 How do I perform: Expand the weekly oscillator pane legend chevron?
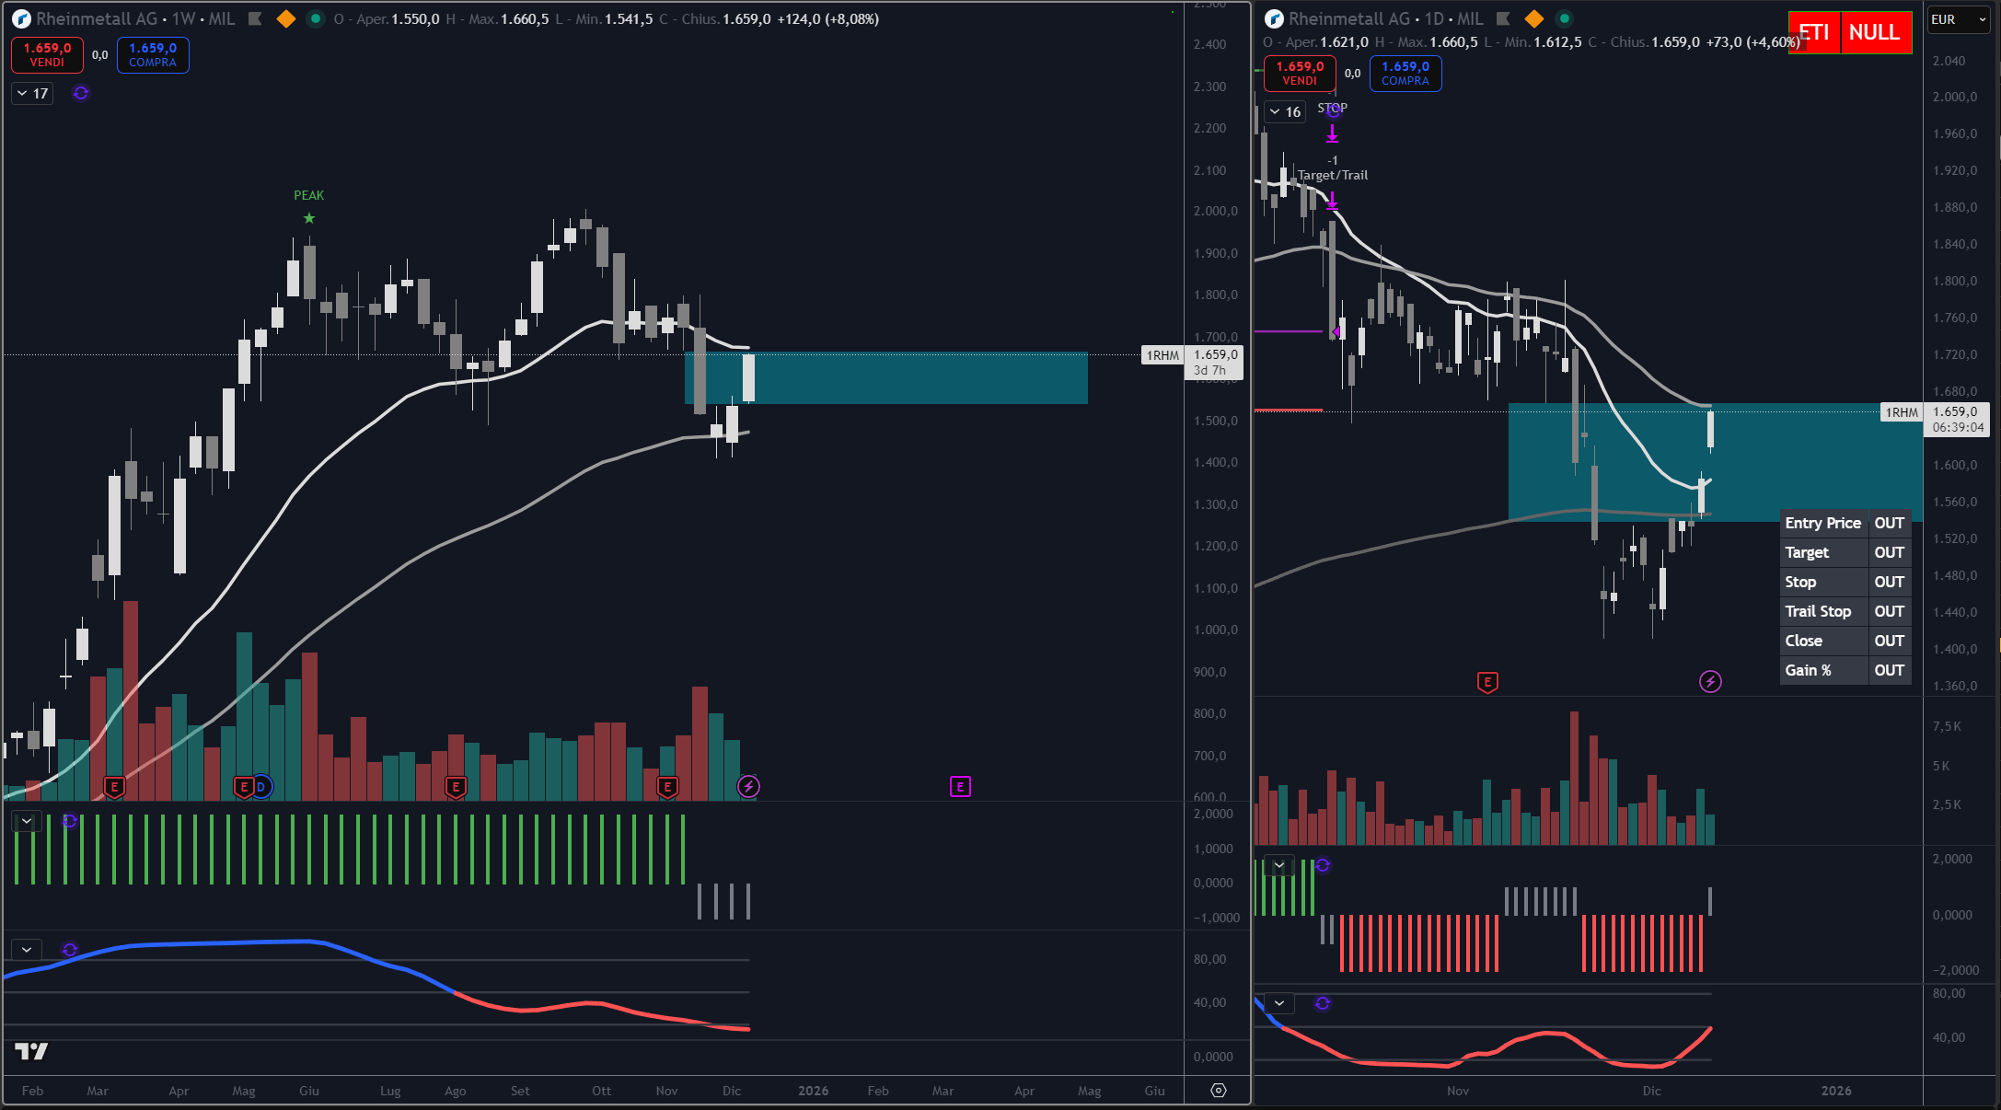click(x=27, y=949)
